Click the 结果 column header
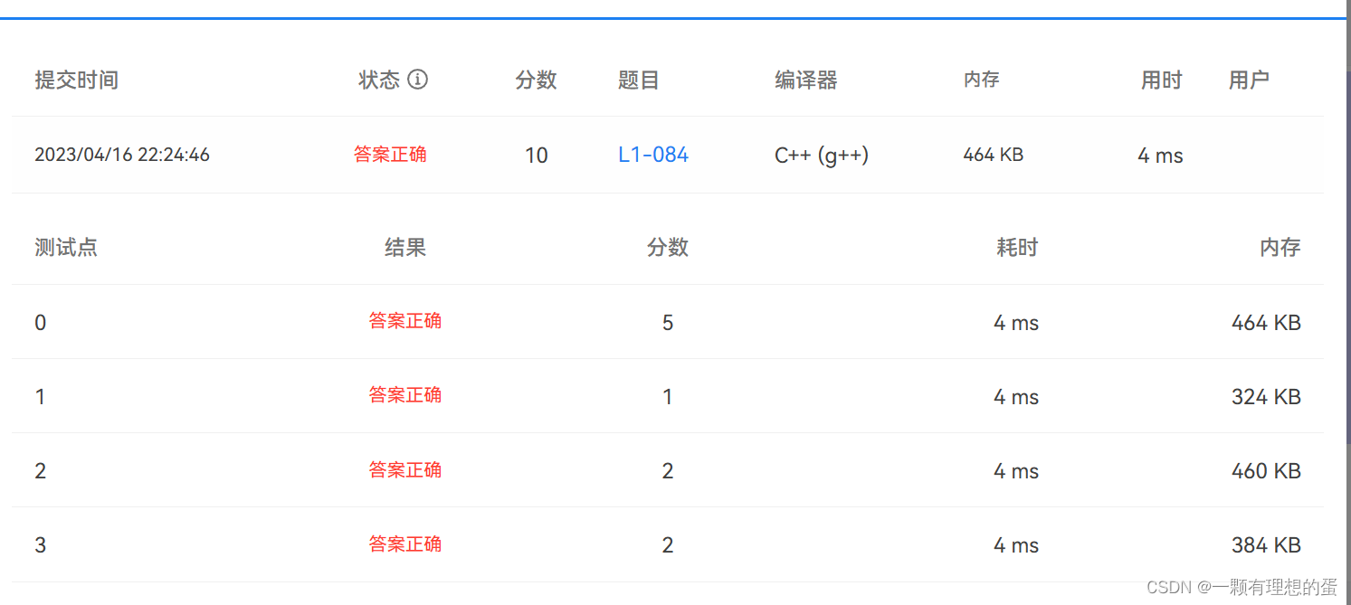1351x605 pixels. pos(404,247)
